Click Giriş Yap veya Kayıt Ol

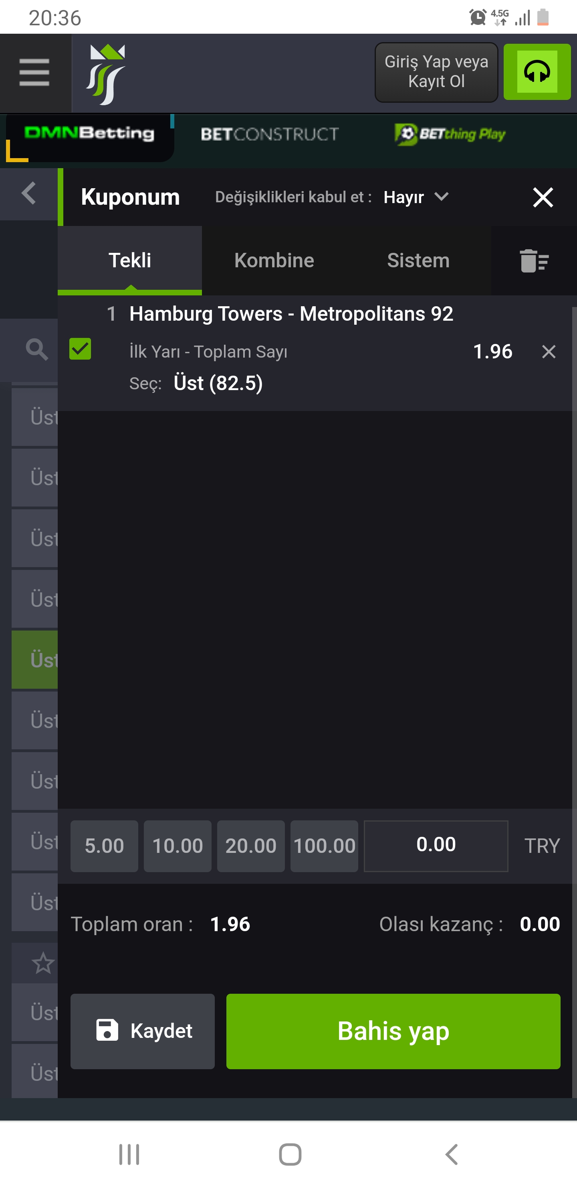(x=436, y=72)
